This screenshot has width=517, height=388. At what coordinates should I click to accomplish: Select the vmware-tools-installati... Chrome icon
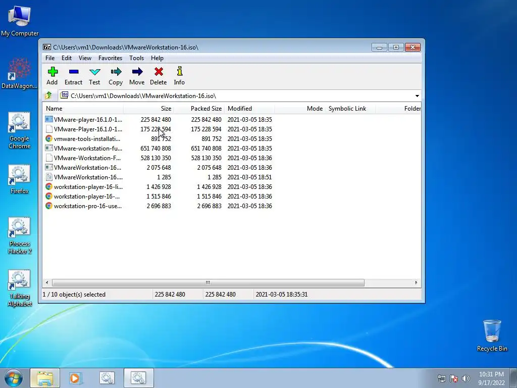[x=49, y=138]
